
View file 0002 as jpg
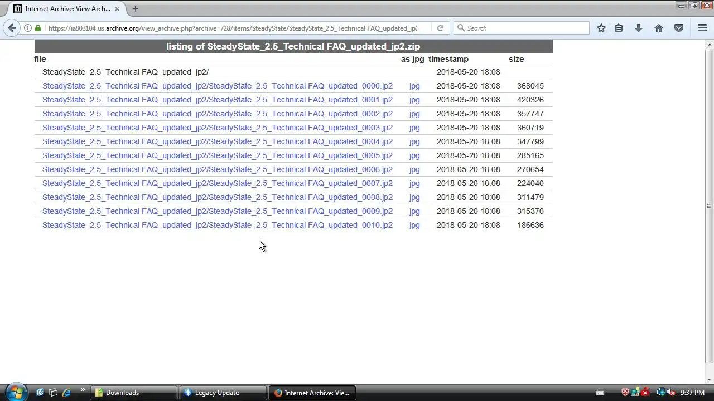click(x=414, y=114)
